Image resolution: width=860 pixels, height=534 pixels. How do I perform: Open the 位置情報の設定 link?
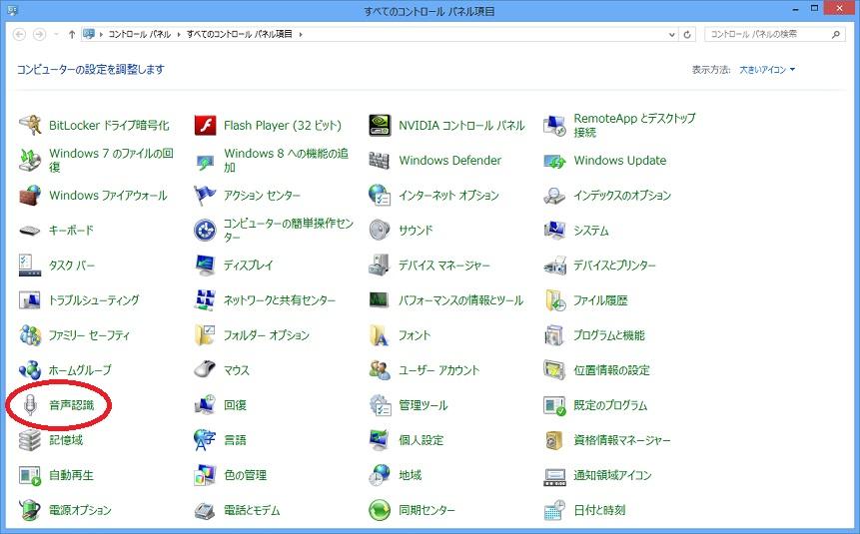pos(611,370)
